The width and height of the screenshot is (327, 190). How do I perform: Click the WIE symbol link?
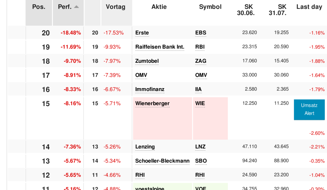pyautogui.click(x=200, y=103)
